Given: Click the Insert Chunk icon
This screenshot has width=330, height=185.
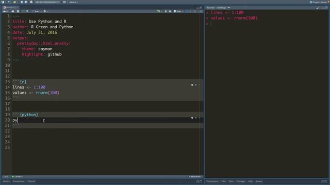Looking at the screenshot, I should point(159,11).
